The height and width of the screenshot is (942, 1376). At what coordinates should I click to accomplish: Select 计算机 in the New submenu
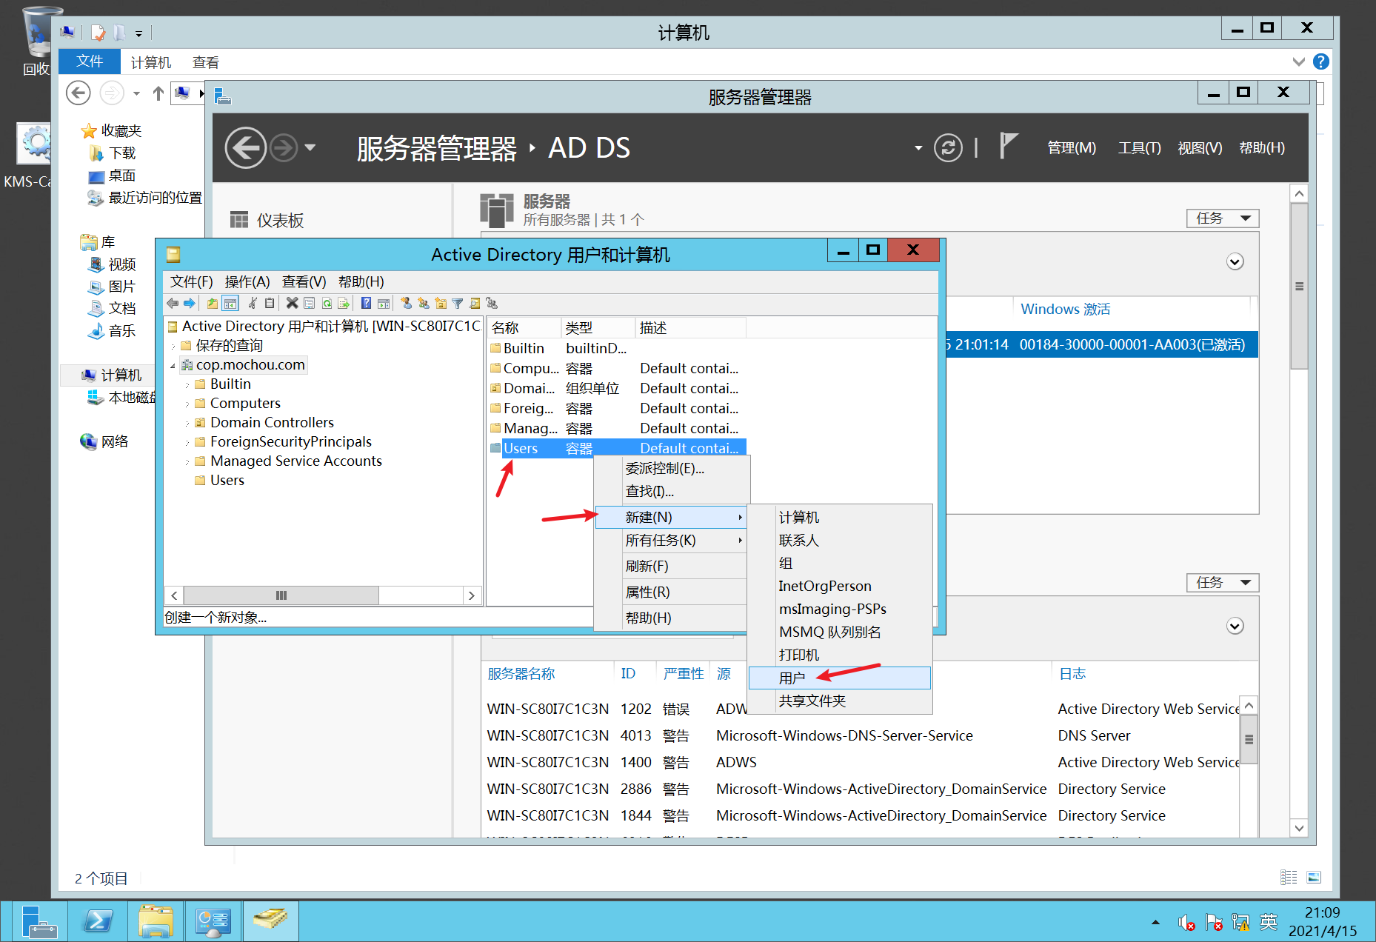(x=839, y=517)
